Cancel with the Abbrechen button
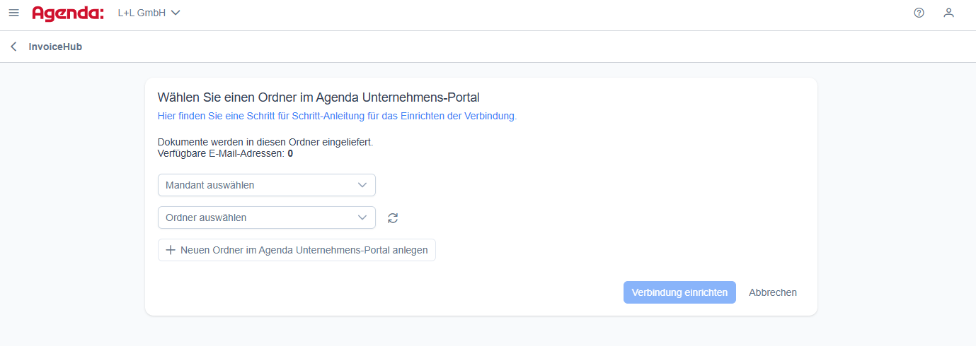Screen dimensions: 976x346 (772, 292)
